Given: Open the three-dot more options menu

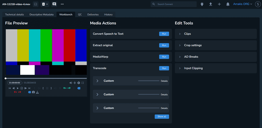Looking at the screenshot, I should (62, 4).
